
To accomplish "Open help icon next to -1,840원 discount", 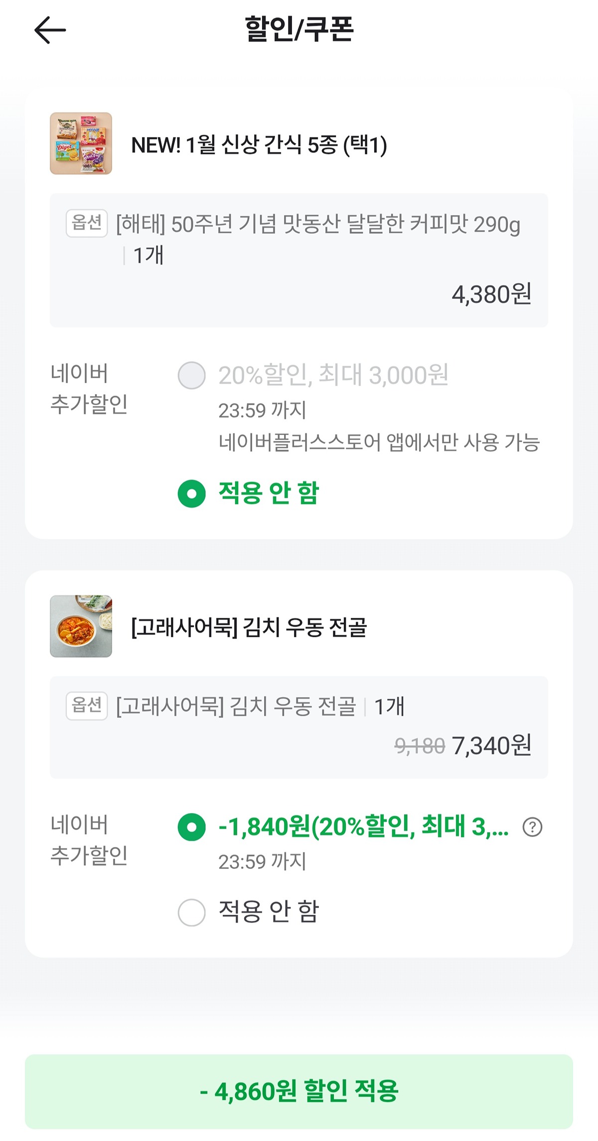I will pyautogui.click(x=532, y=827).
